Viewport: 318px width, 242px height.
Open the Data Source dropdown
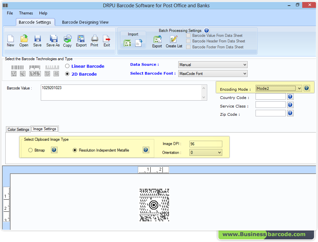tap(245, 64)
